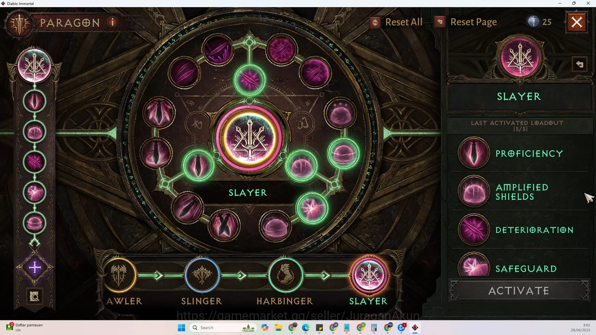
Task: Click Reset All
Action: [x=396, y=22]
